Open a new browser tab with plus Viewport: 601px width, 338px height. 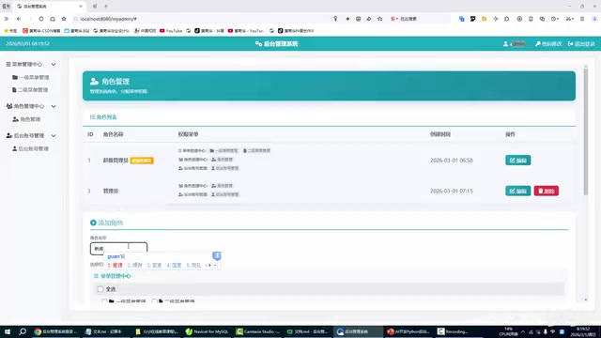(106, 7)
